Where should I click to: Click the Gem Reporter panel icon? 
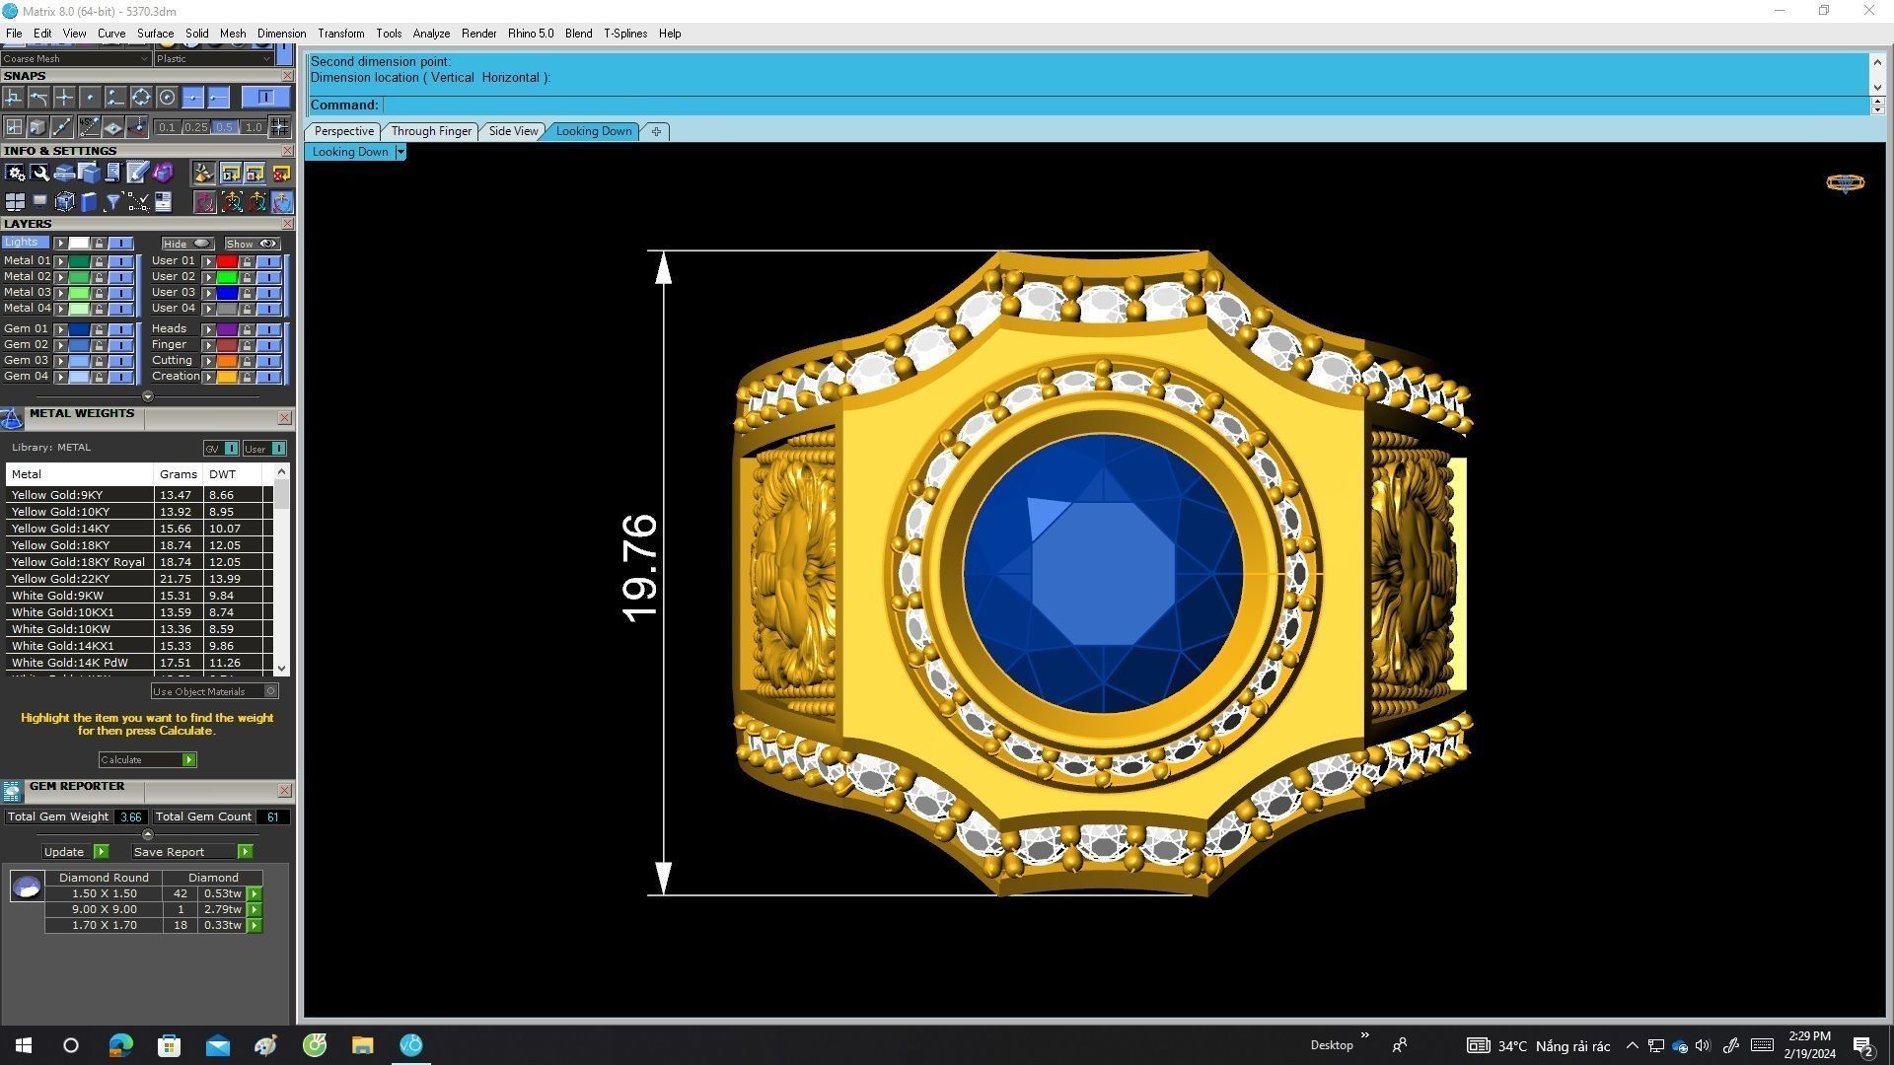(12, 791)
